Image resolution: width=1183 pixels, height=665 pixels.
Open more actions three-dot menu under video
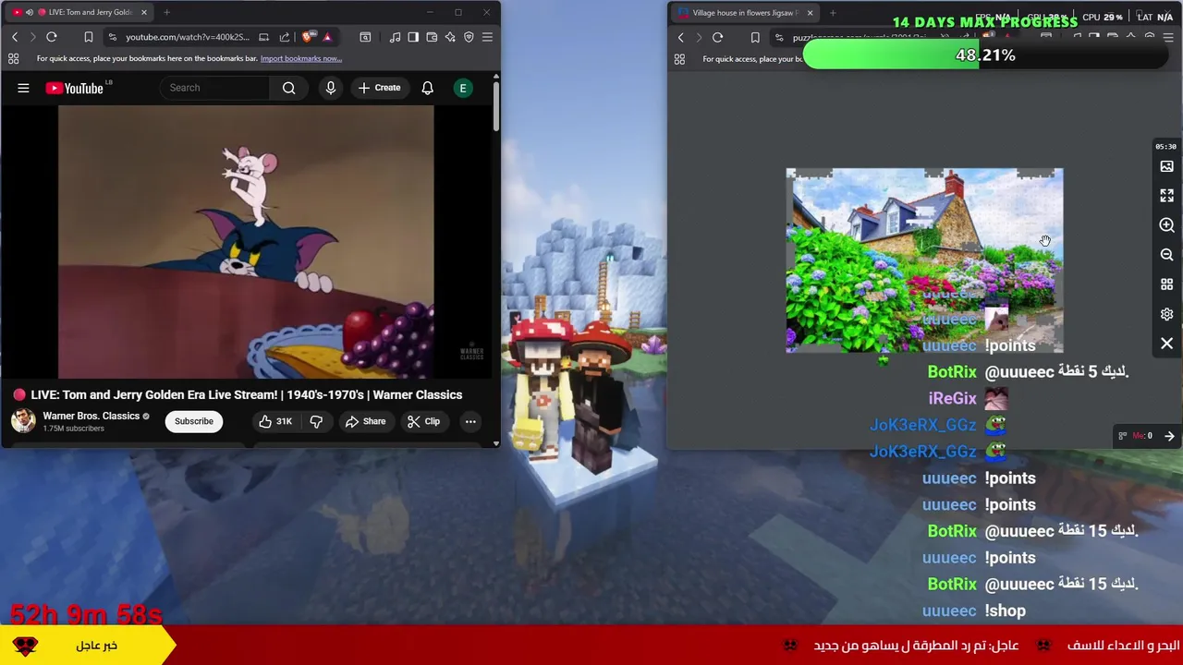(x=470, y=421)
